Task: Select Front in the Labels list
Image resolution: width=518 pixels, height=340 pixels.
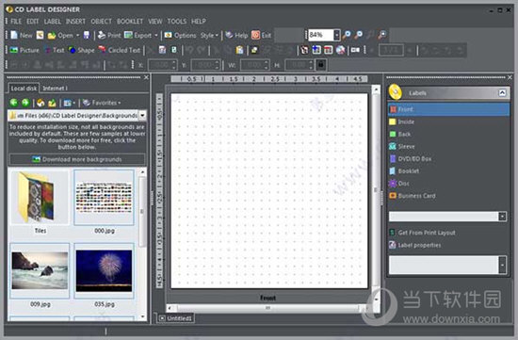Action: [448, 109]
